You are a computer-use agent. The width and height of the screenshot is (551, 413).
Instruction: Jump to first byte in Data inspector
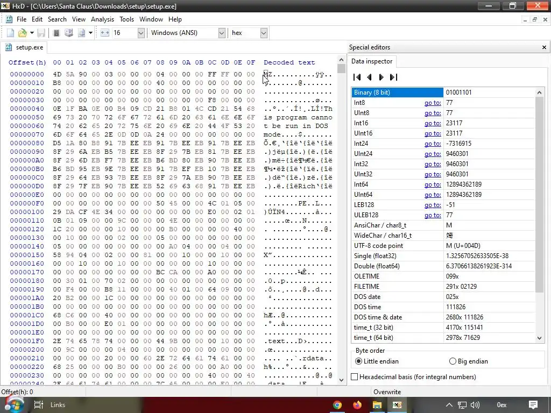[357, 77]
